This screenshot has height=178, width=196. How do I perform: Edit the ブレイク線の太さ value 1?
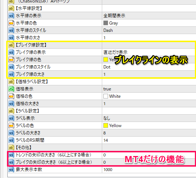click(x=104, y=74)
